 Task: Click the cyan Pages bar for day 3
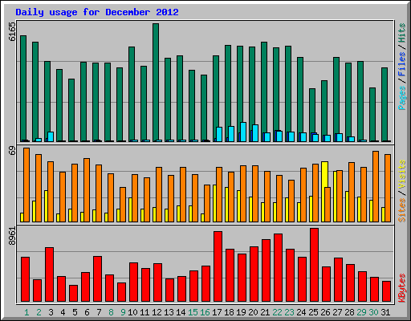click(51, 136)
